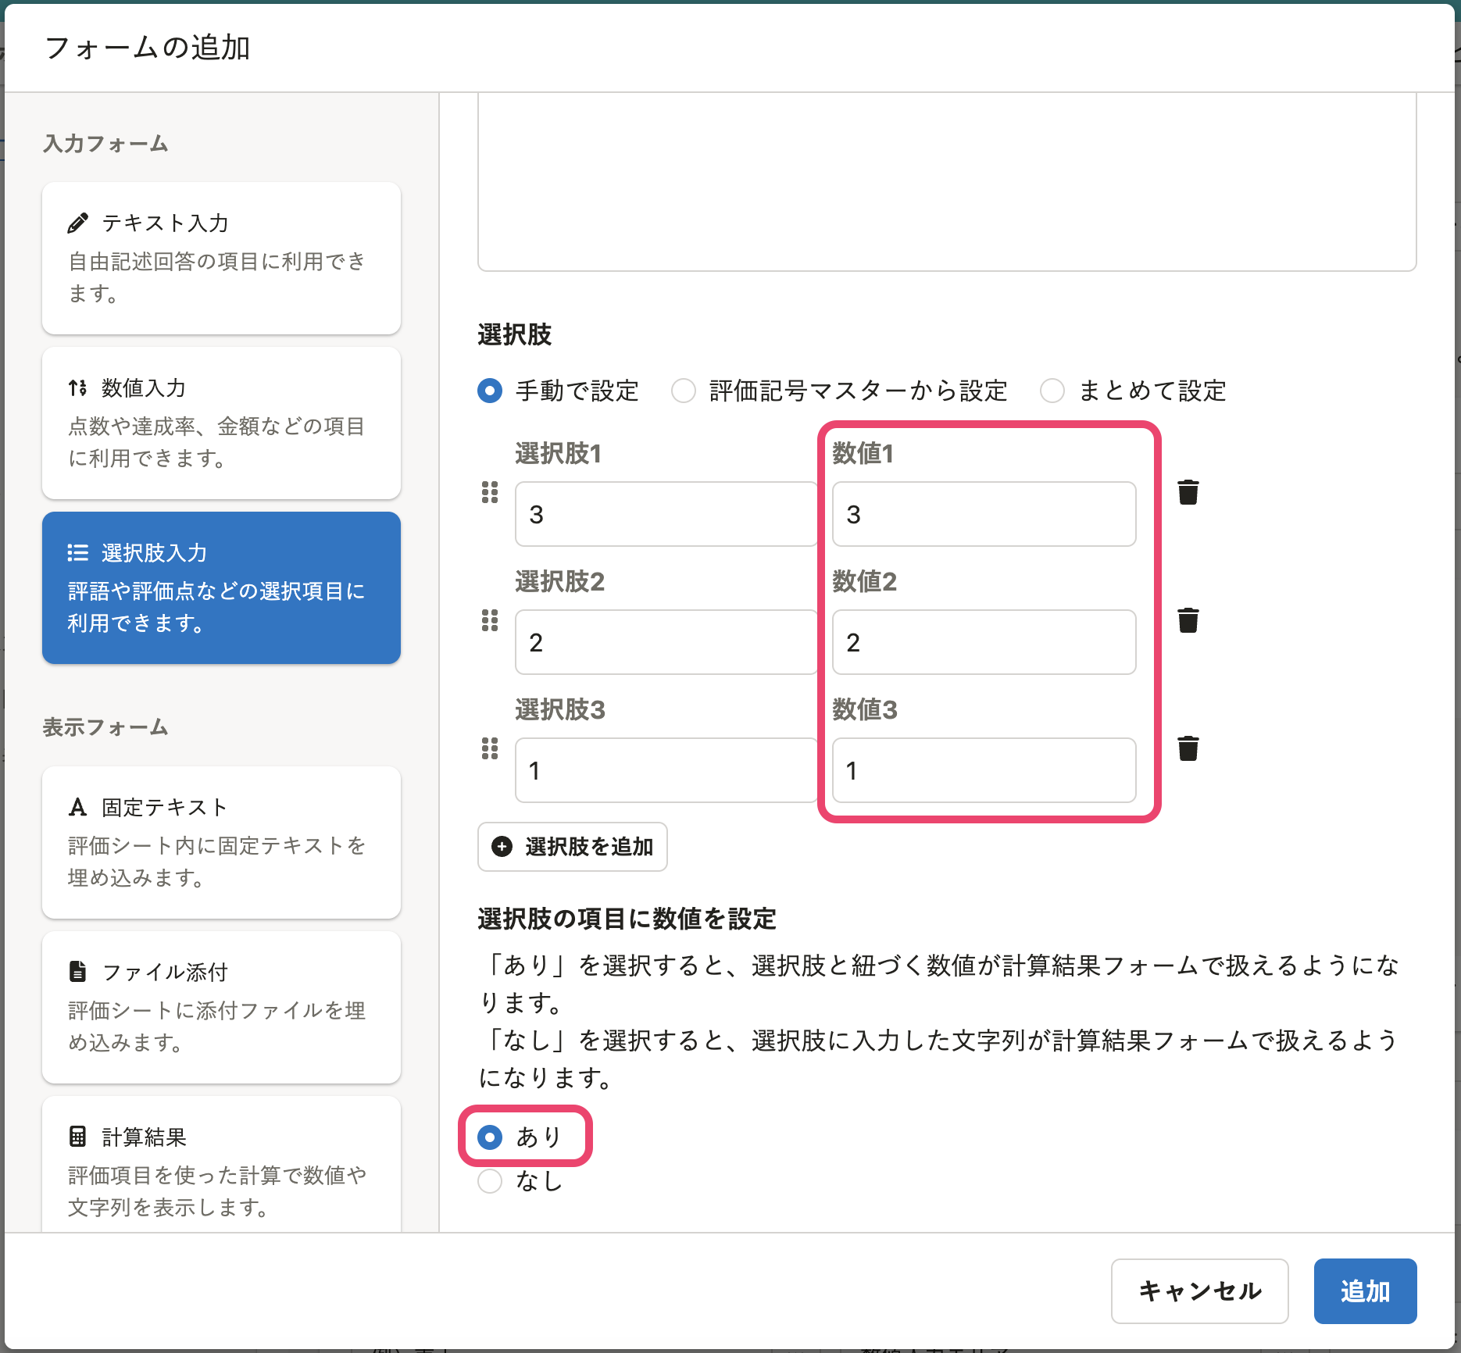This screenshot has width=1461, height=1353.
Task: Choose the 固定テキスト display form
Action: [221, 841]
